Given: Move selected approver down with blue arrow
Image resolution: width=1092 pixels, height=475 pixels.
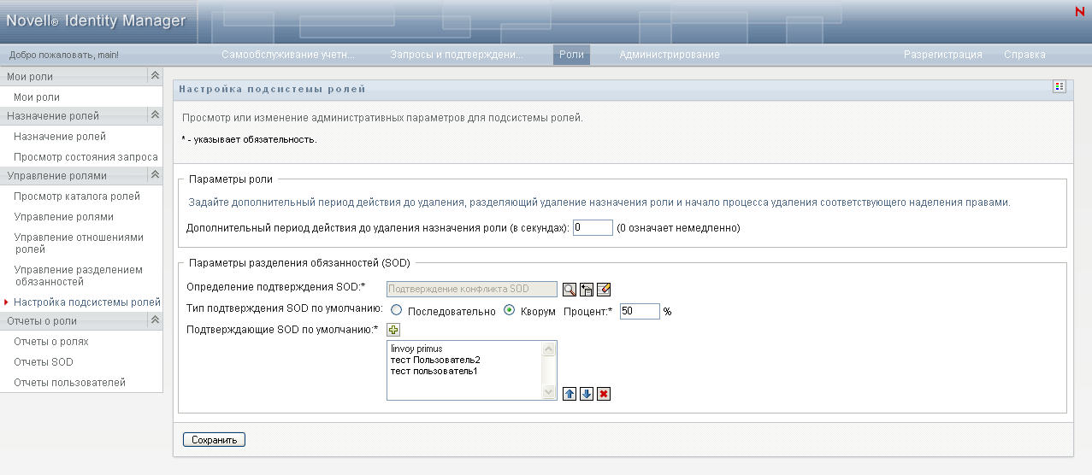Looking at the screenshot, I should (x=587, y=394).
